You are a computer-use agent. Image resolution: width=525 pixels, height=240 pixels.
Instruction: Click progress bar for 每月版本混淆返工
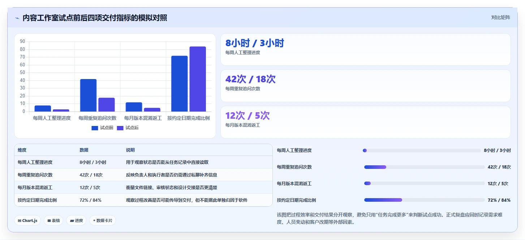[424, 183]
